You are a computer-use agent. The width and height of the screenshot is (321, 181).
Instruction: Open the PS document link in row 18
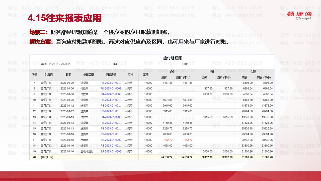tap(111, 146)
